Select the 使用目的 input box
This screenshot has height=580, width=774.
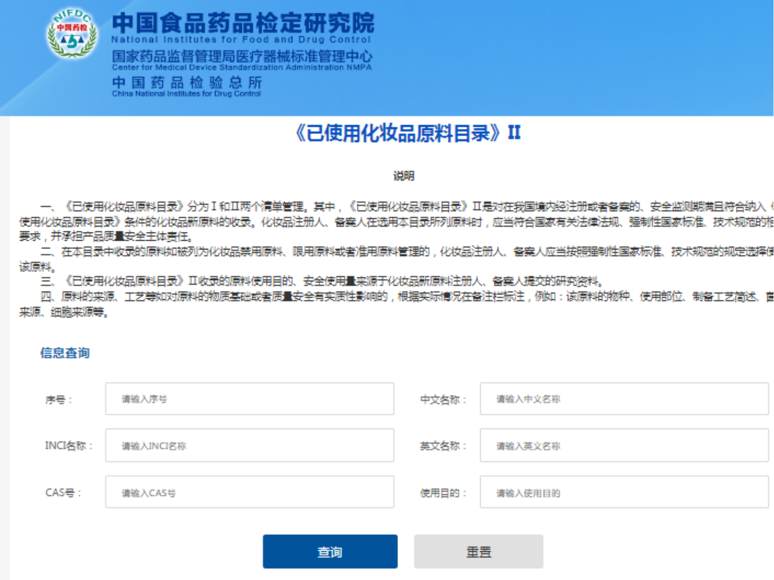click(623, 493)
